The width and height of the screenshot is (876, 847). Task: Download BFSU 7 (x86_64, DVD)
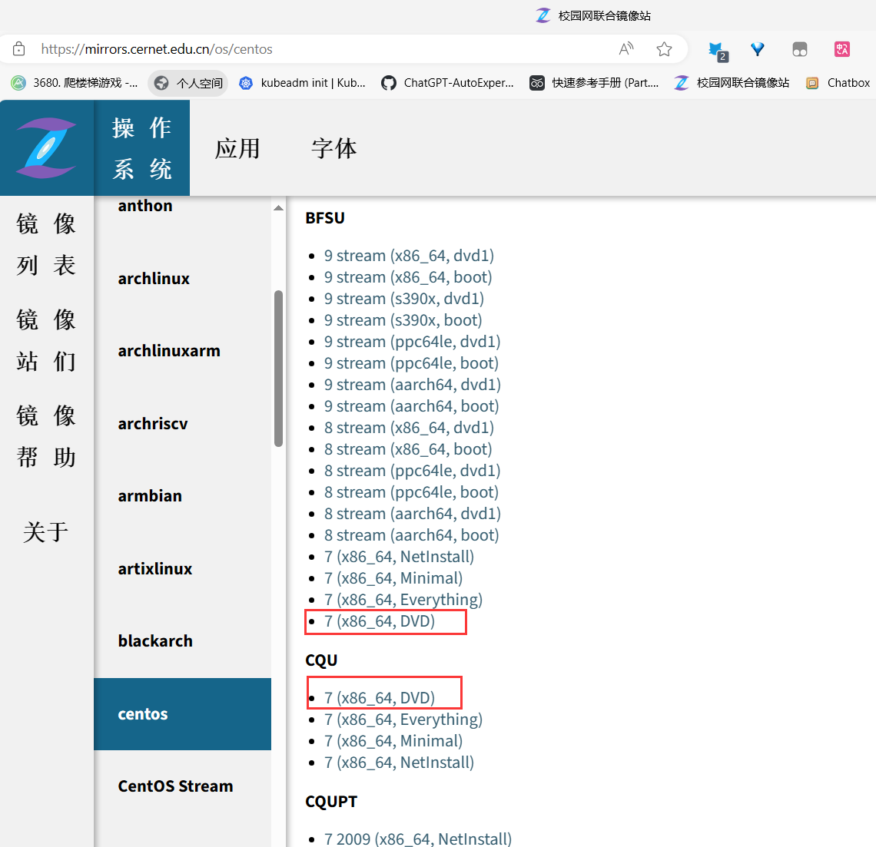tap(380, 621)
